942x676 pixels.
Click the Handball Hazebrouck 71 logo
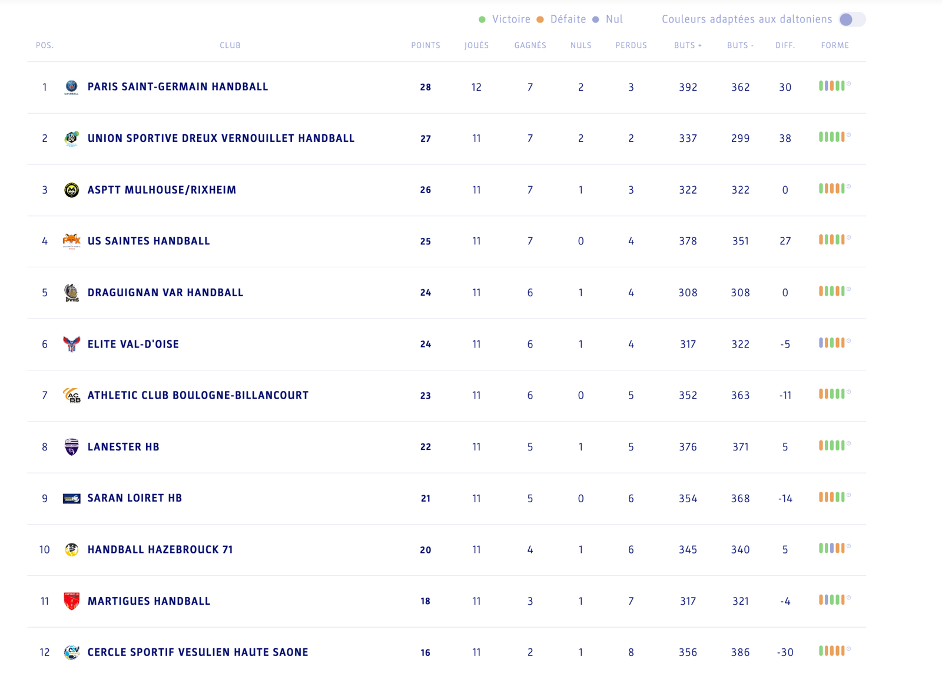tap(71, 549)
